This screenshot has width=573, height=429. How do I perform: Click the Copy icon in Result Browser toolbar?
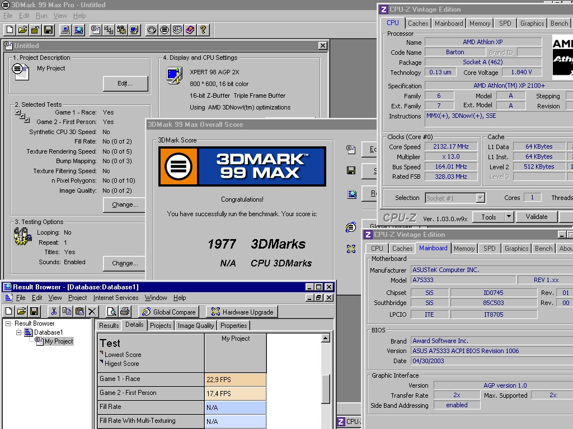[x=67, y=312]
